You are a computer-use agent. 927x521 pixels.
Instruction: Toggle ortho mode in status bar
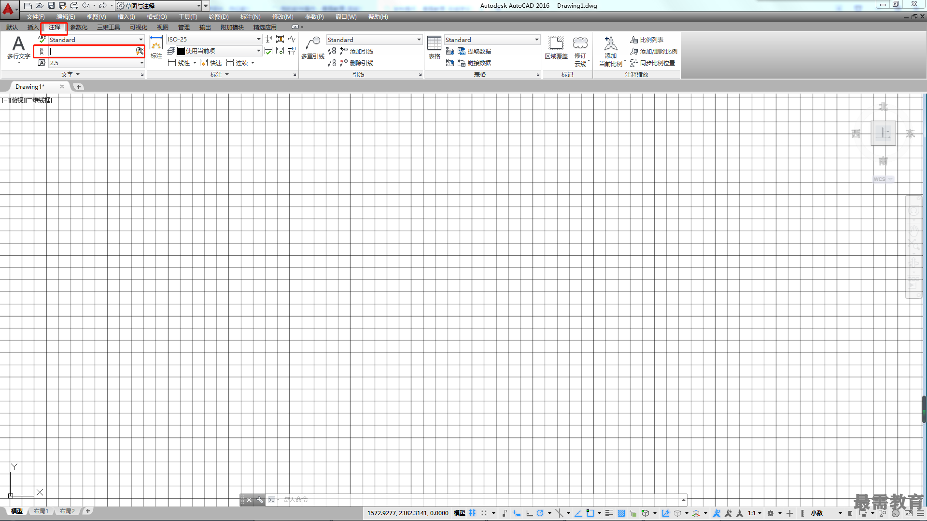(x=529, y=513)
